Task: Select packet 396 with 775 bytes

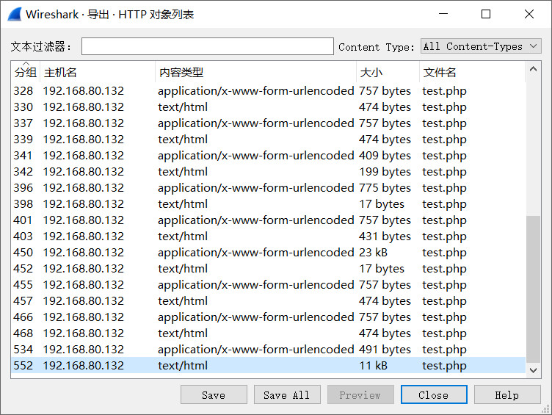Action: pyautogui.click(x=268, y=188)
